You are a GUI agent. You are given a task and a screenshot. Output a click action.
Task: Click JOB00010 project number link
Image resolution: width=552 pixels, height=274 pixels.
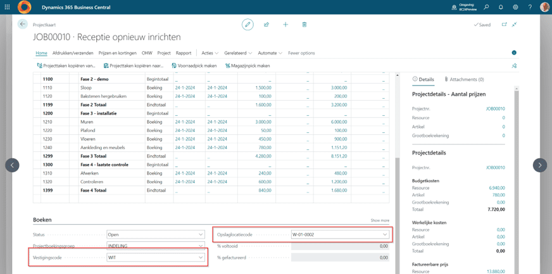[495, 108]
